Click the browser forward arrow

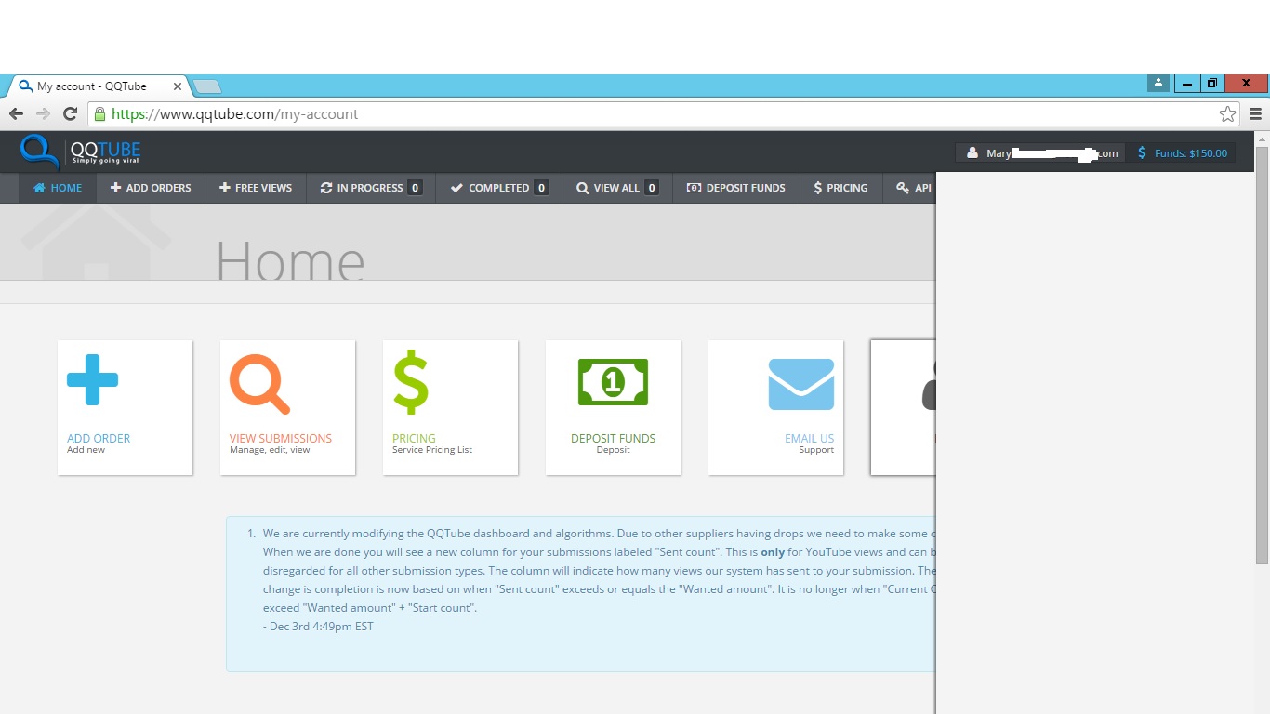43,113
